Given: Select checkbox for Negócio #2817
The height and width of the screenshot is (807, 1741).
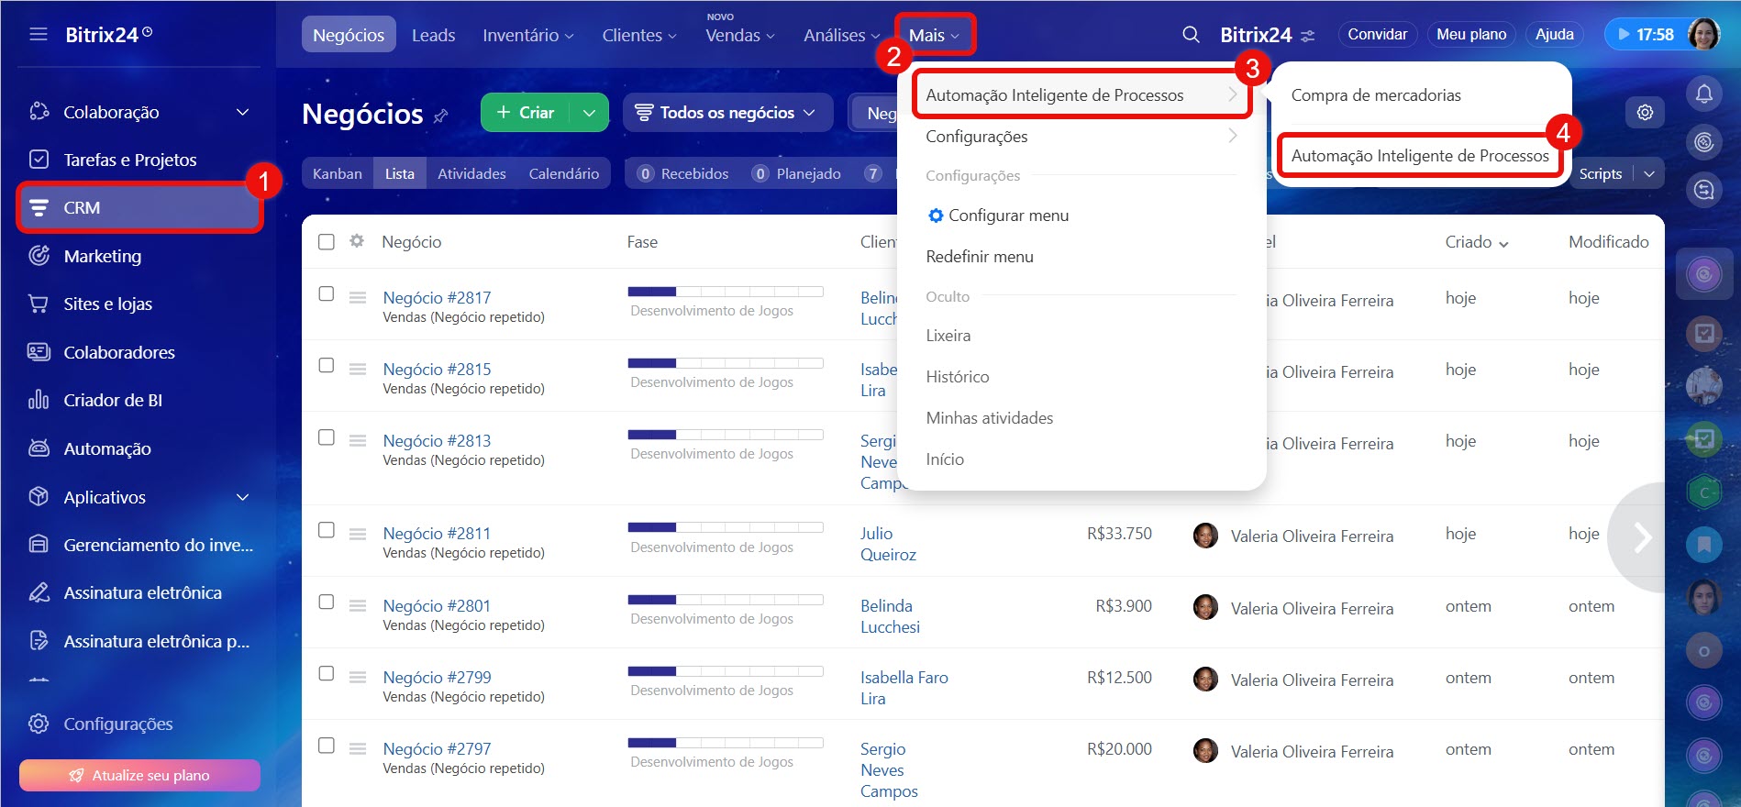Looking at the screenshot, I should pyautogui.click(x=326, y=293).
